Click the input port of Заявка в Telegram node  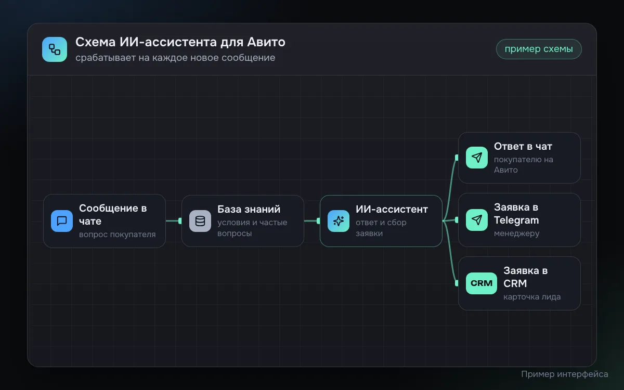[x=457, y=220]
